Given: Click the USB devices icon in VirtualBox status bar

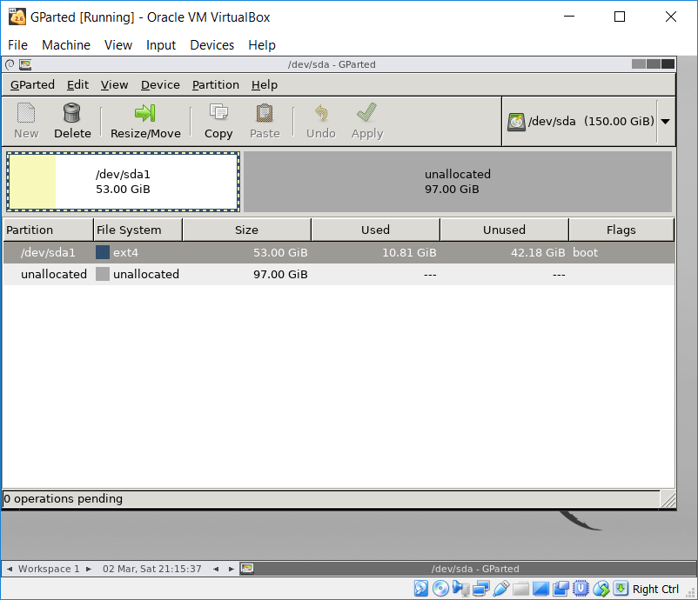Looking at the screenshot, I should [500, 589].
